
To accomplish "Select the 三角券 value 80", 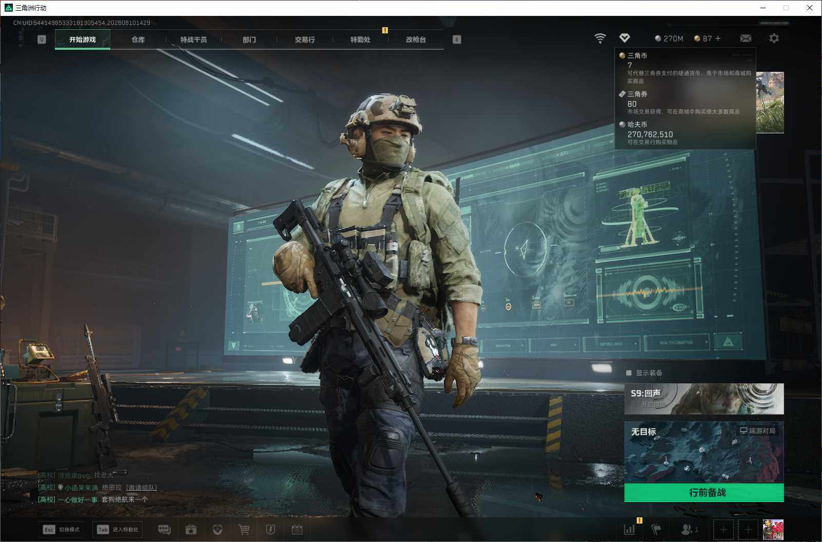I will (x=632, y=104).
